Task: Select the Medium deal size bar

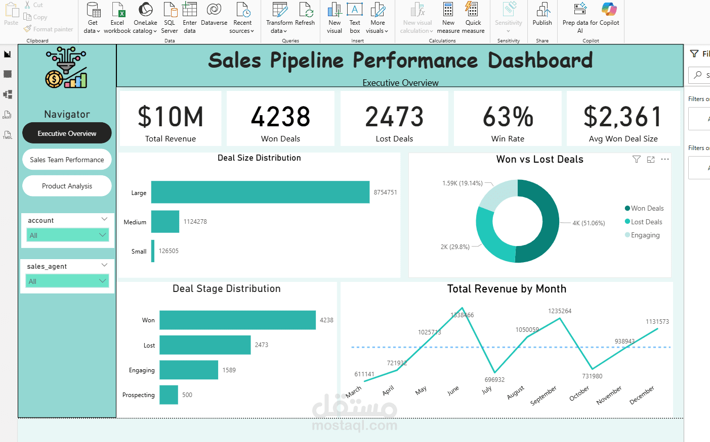Action: tap(165, 222)
